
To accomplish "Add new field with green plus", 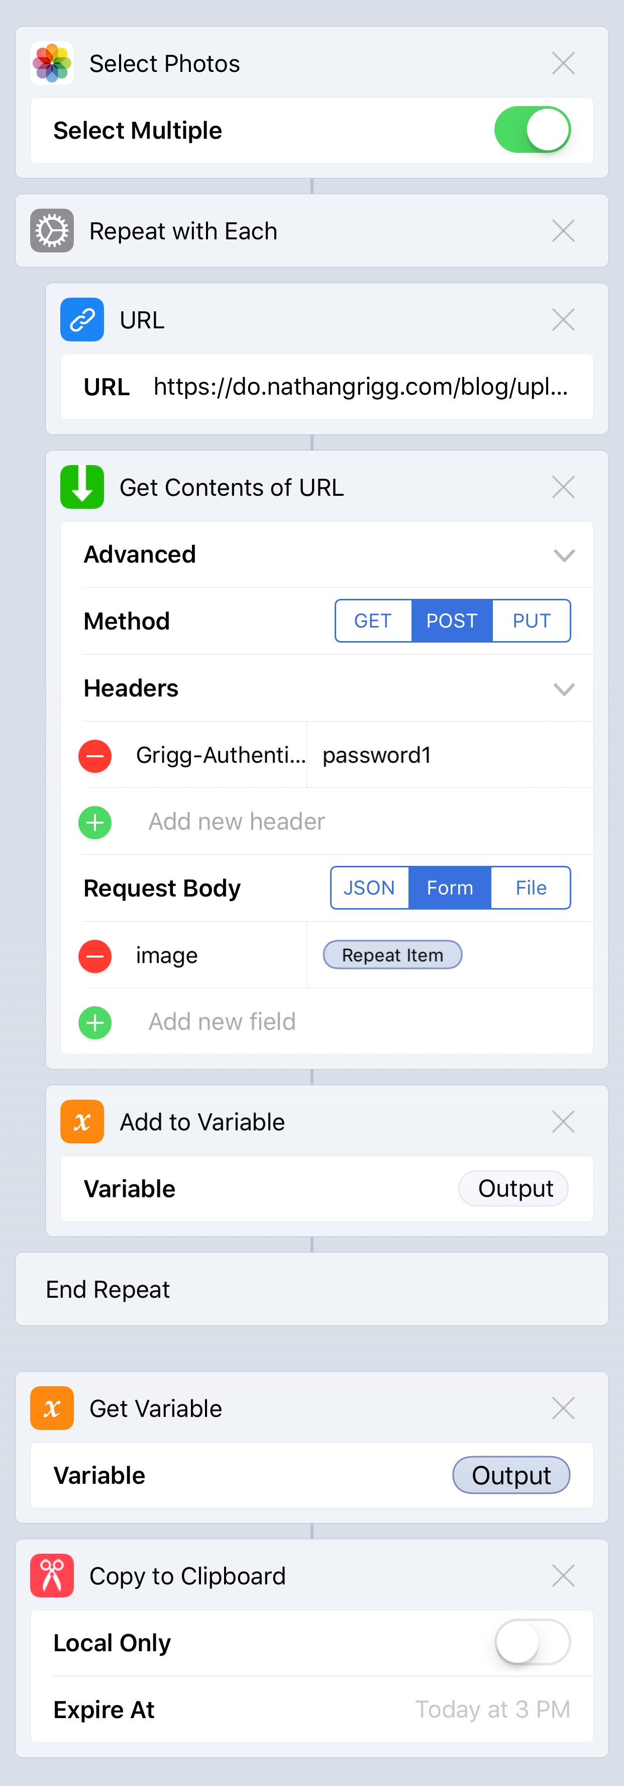I will (95, 1023).
